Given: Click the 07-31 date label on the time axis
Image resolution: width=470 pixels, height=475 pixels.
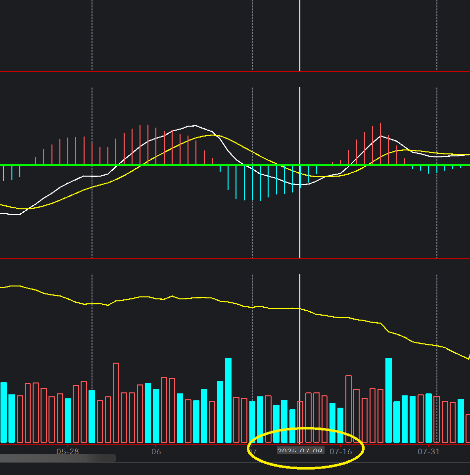Looking at the screenshot, I should point(428,451).
